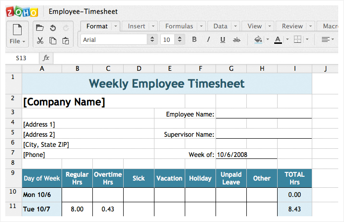Open the Macros tab

pyautogui.click(x=328, y=26)
